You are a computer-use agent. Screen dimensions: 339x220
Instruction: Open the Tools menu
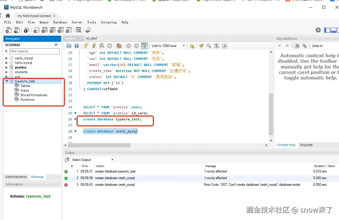tap(92, 22)
